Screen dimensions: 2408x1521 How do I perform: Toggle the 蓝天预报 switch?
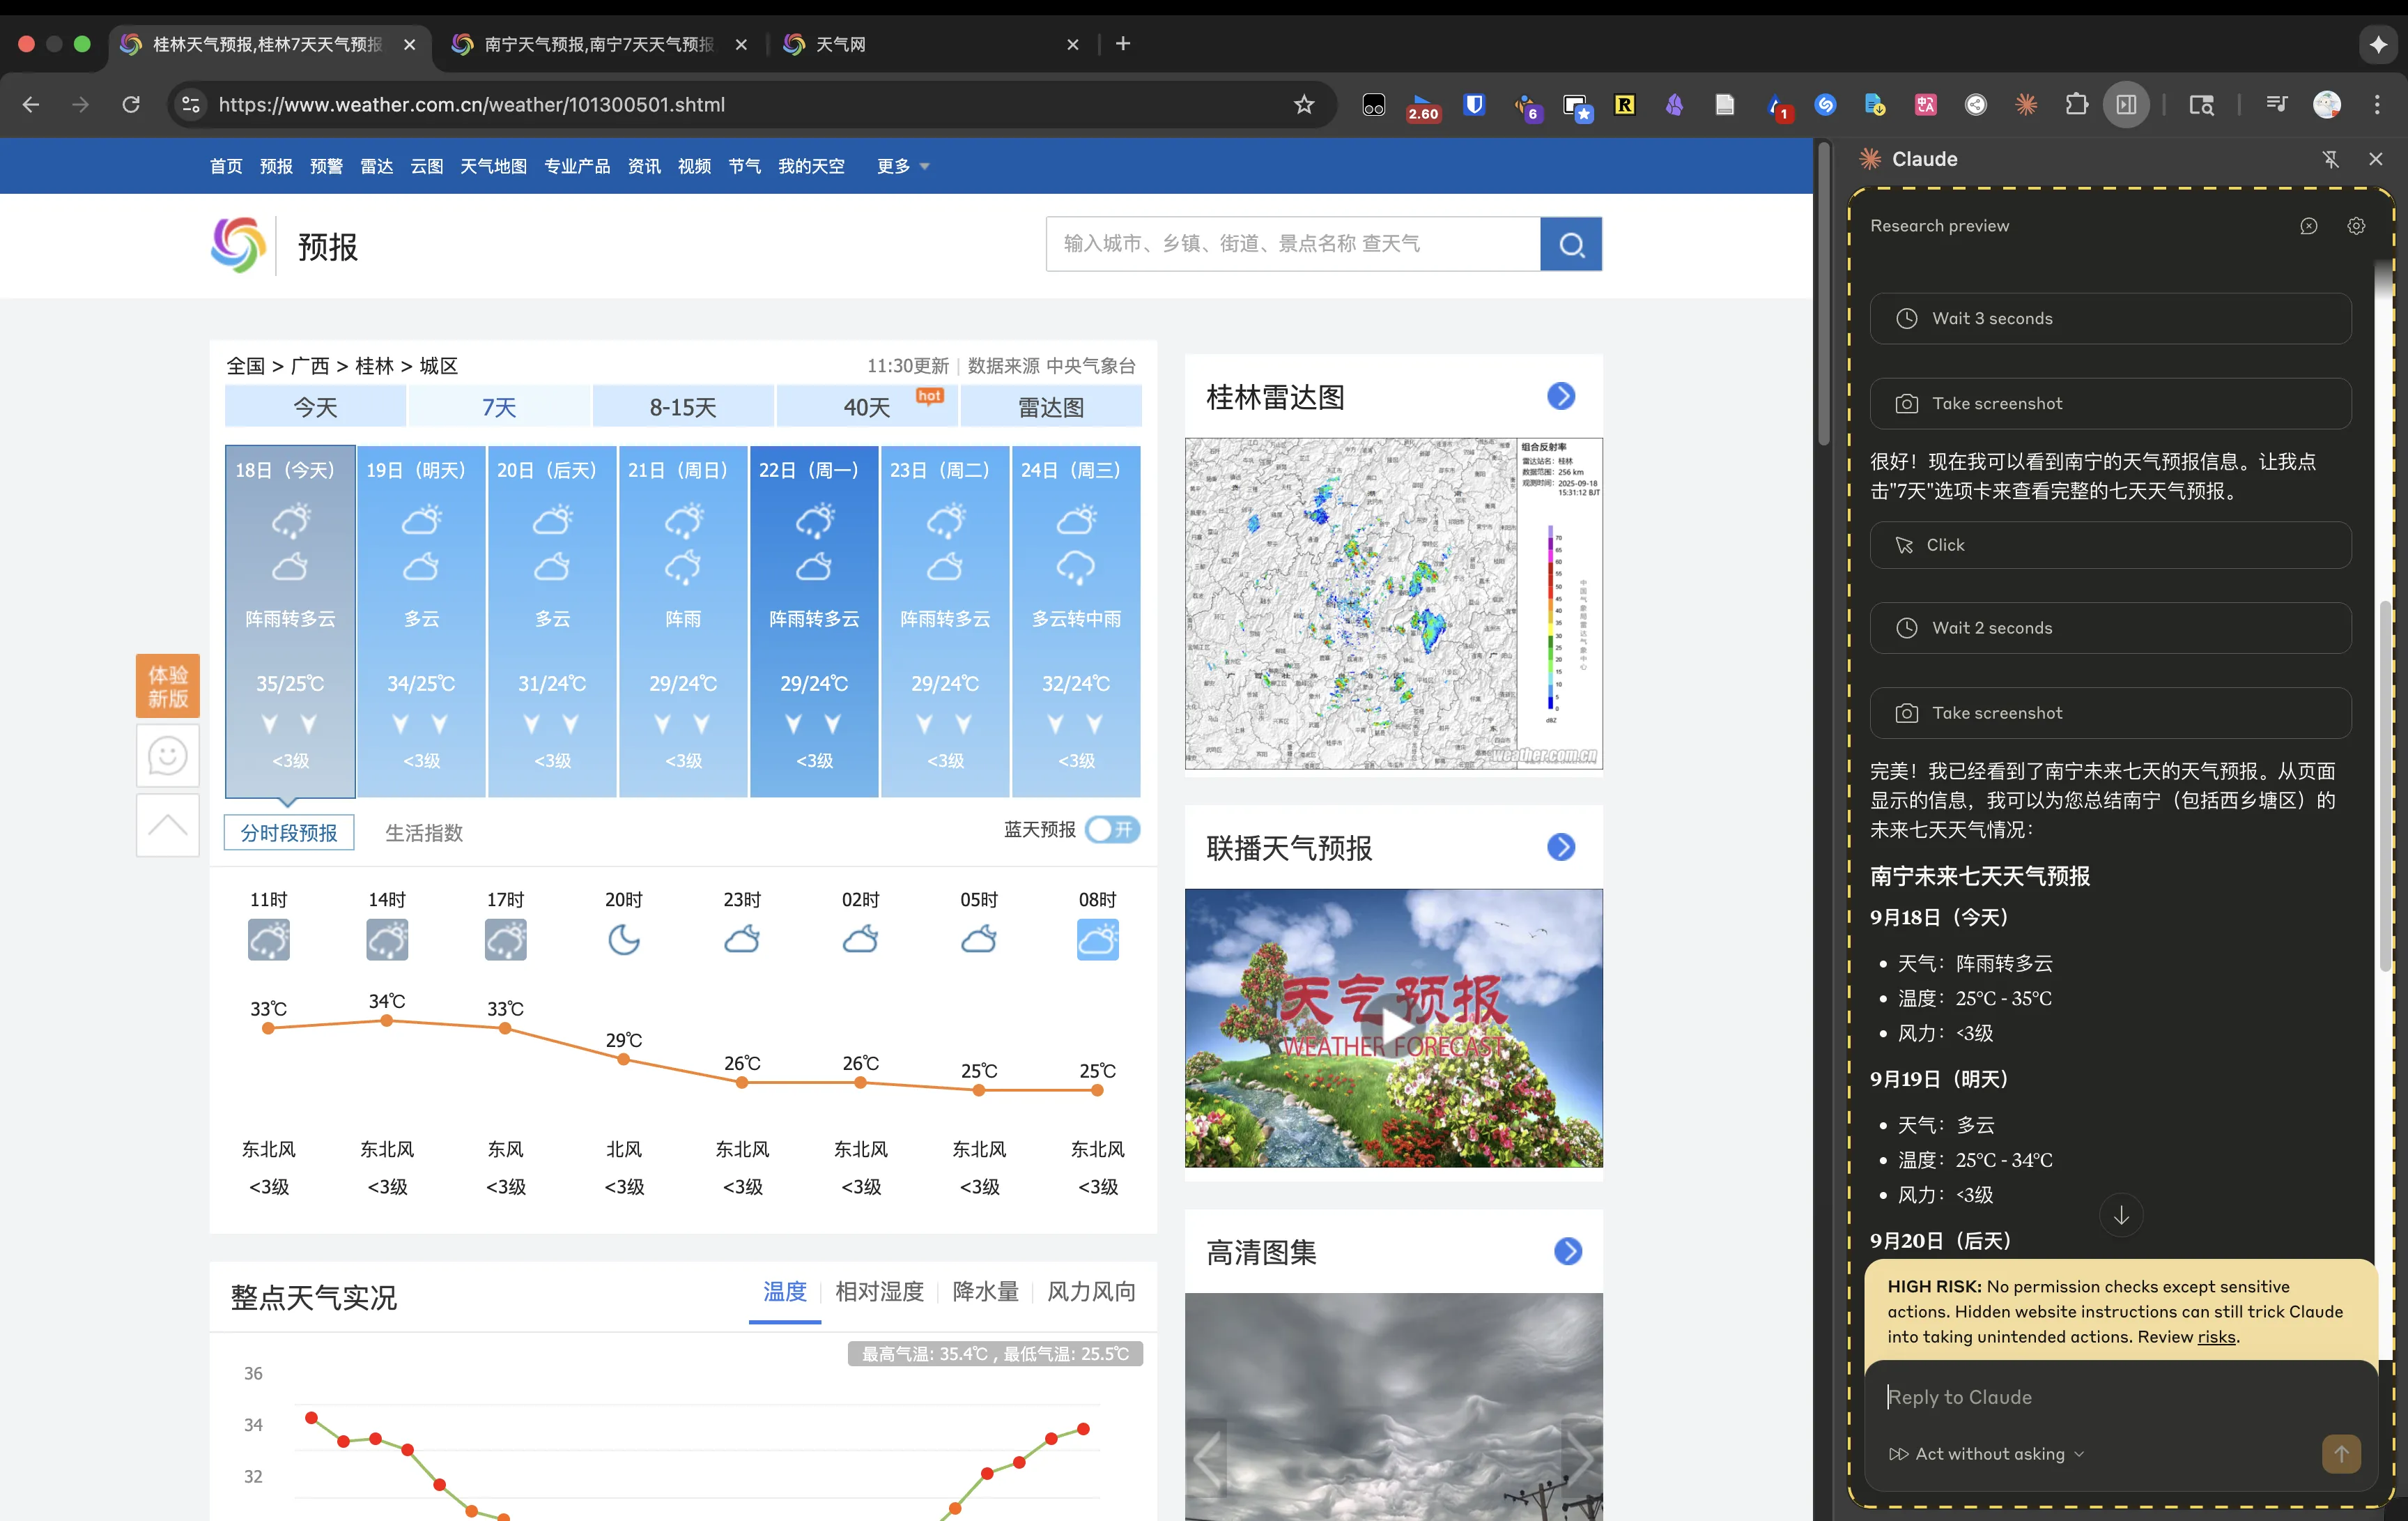[x=1112, y=830]
